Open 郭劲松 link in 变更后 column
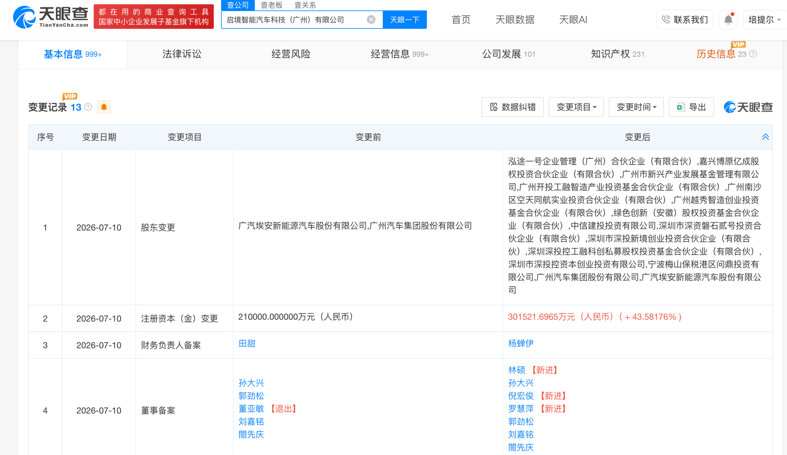This screenshot has height=455, width=787. 521,422
